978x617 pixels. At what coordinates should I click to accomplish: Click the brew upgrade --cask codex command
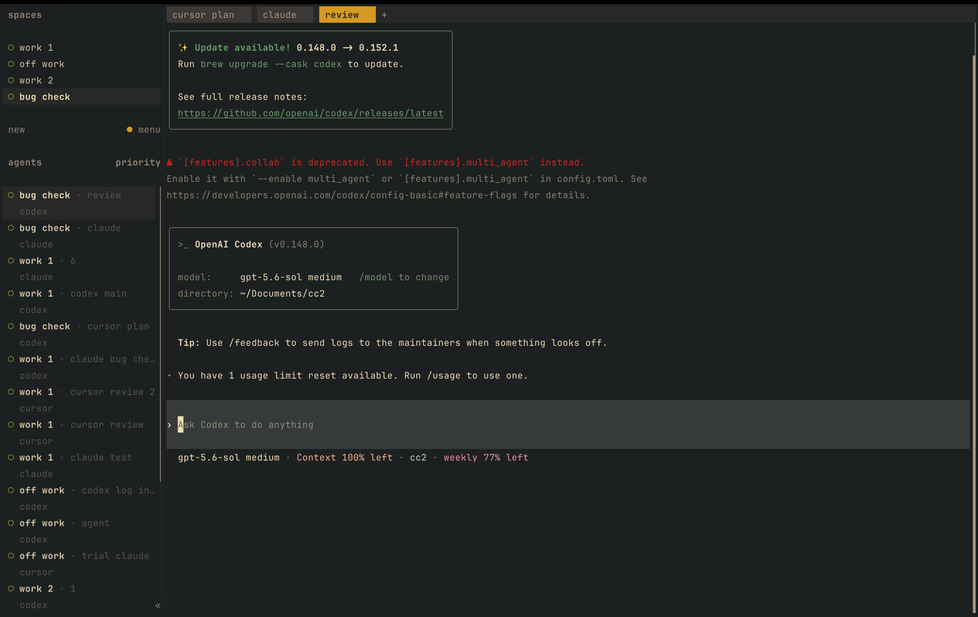[271, 64]
